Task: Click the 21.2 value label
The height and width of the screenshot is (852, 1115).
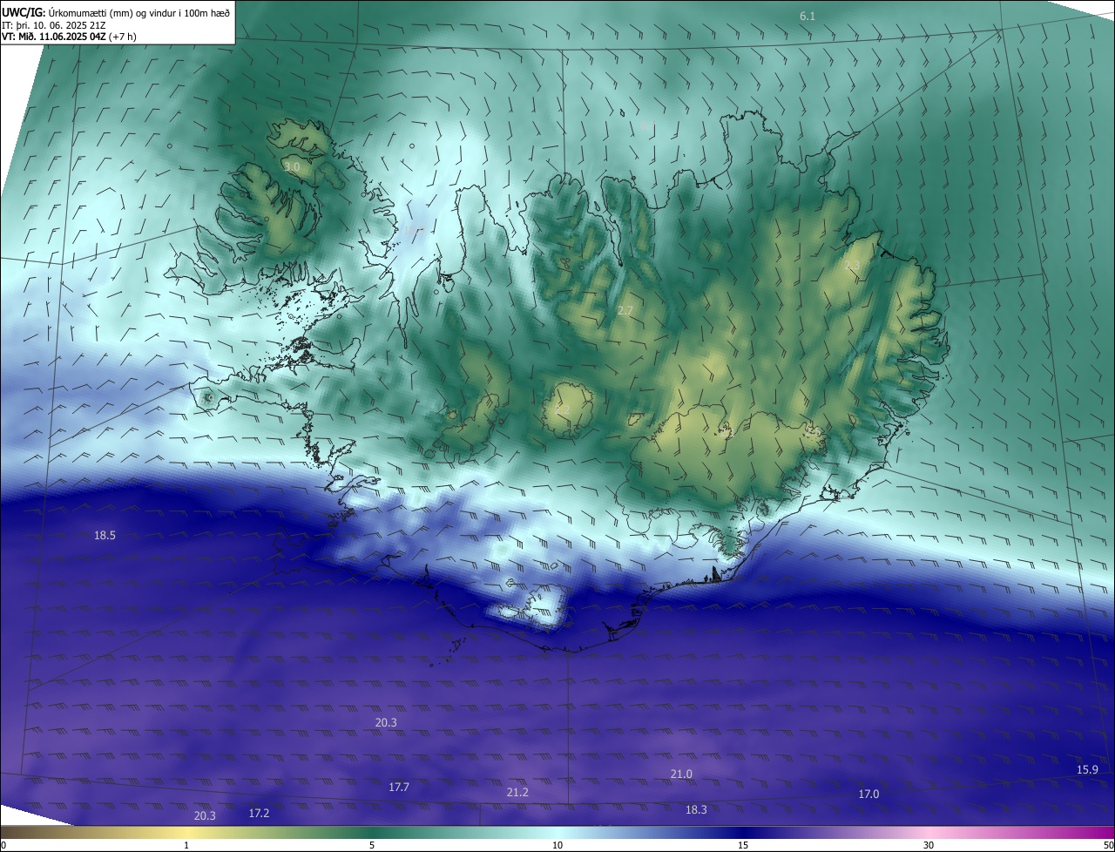Action: pos(517,792)
